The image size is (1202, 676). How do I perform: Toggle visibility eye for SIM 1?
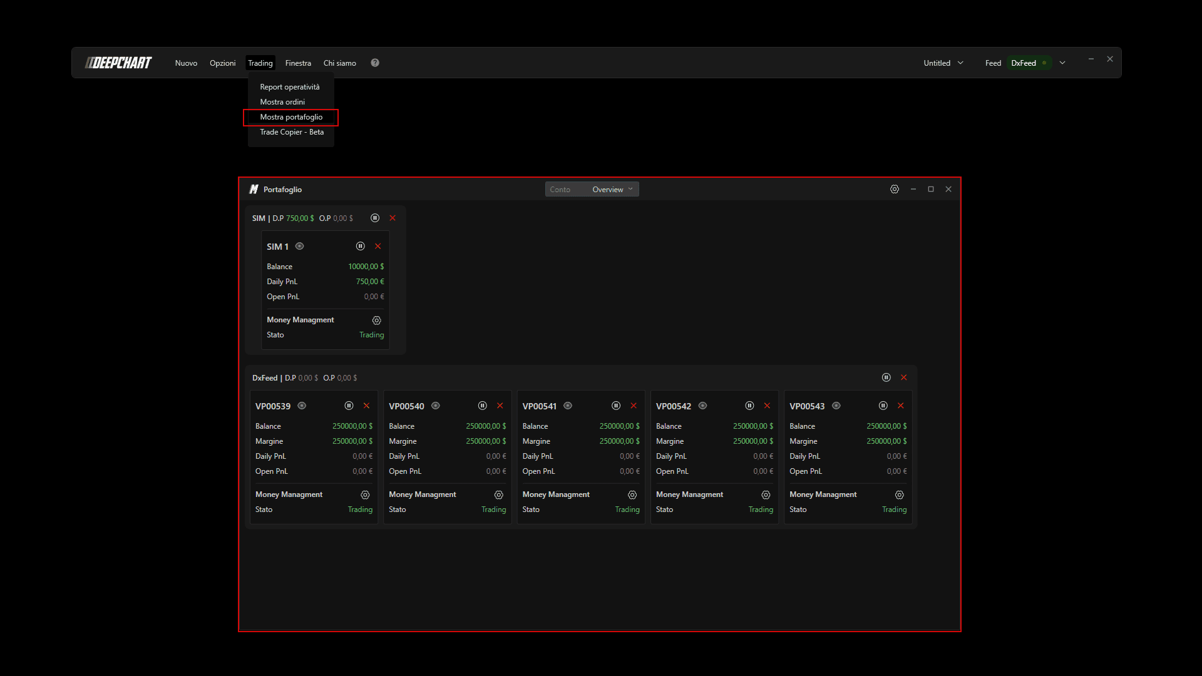click(300, 246)
